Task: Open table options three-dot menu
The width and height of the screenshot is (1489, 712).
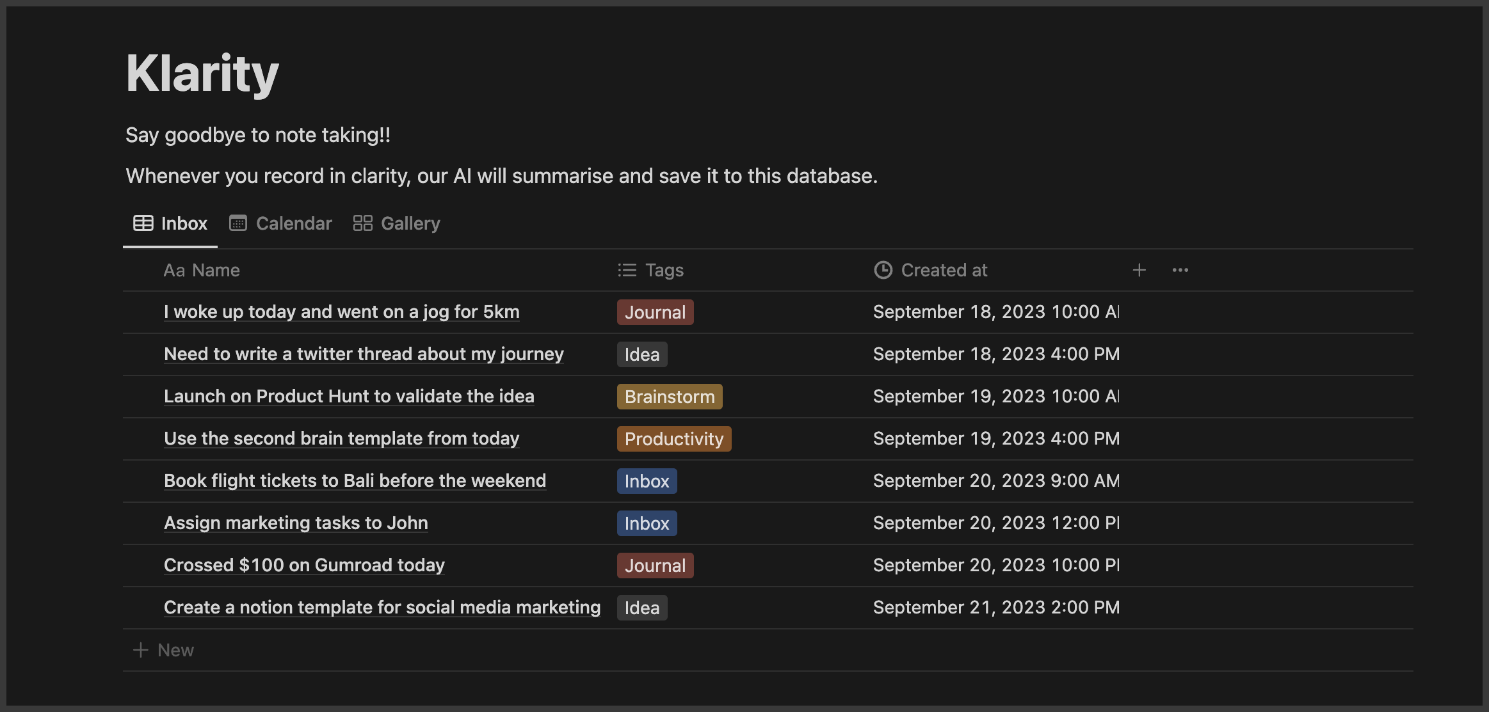Action: (1180, 270)
